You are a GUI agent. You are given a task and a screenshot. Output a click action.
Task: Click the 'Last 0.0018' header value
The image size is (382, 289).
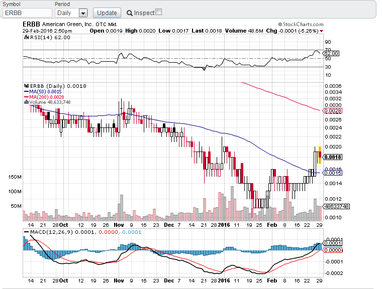207,31
